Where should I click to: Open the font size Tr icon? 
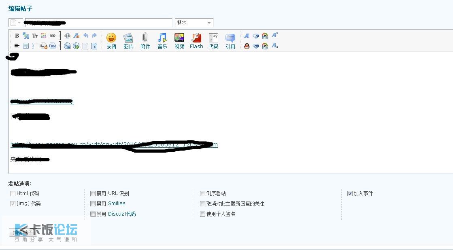35,36
